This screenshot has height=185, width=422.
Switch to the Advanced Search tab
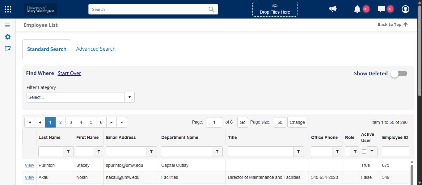(96, 49)
